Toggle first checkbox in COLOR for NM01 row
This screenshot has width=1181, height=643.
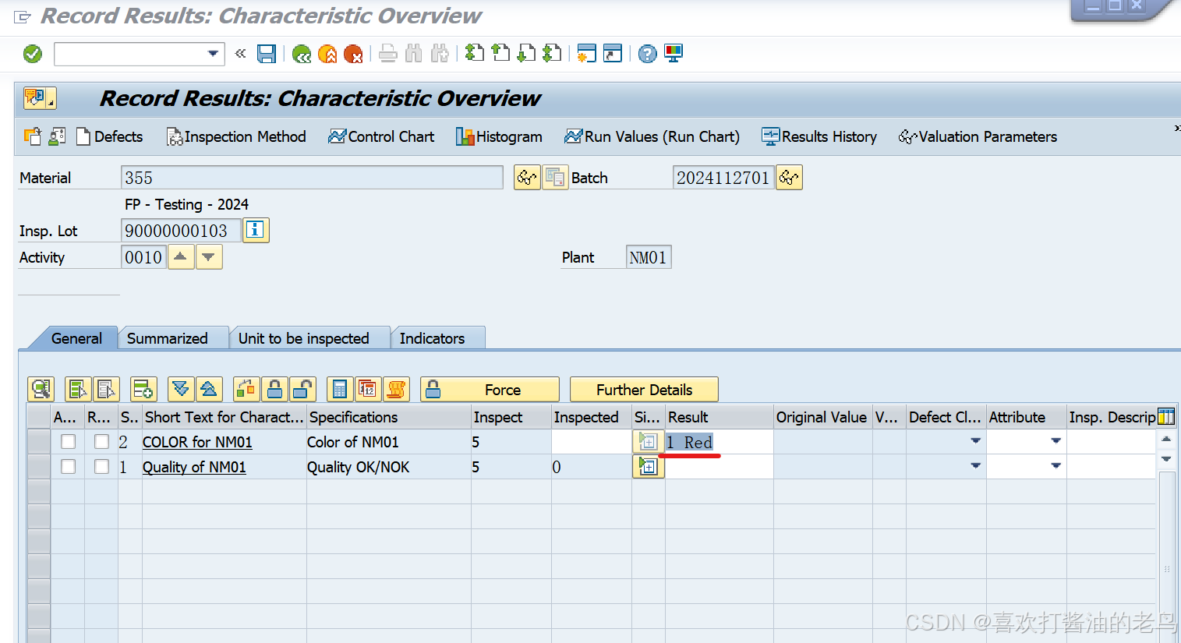[69, 442]
